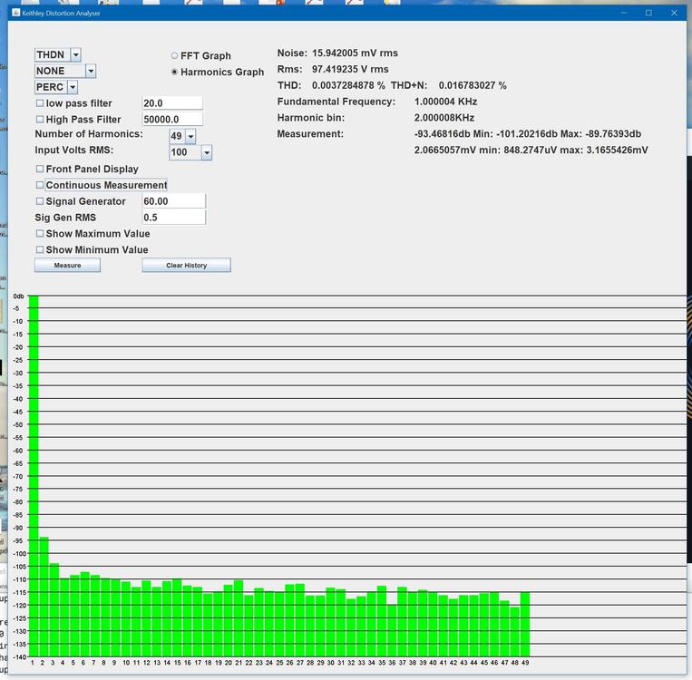692x680 pixels.
Task: Turn on Continuous Measurement
Action: [40, 185]
